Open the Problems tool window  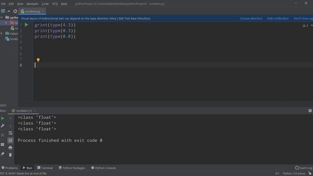tap(9, 168)
